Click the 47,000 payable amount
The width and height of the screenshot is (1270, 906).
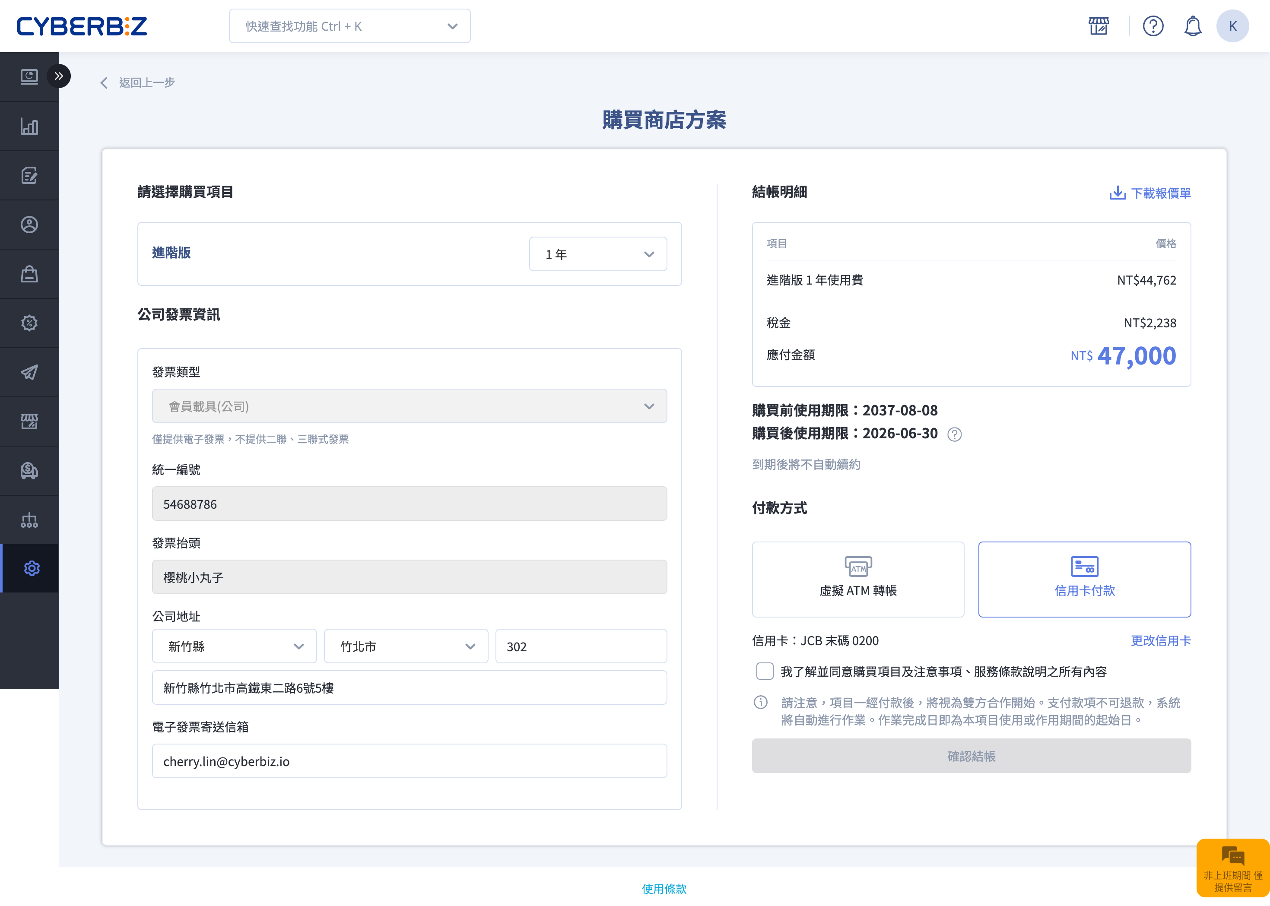(1136, 355)
